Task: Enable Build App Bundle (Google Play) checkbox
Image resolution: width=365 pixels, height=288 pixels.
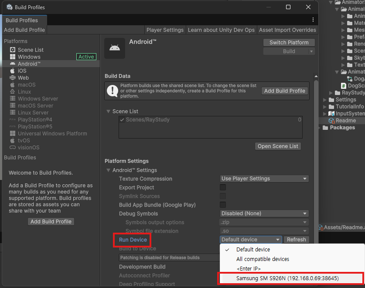Action: (223, 205)
